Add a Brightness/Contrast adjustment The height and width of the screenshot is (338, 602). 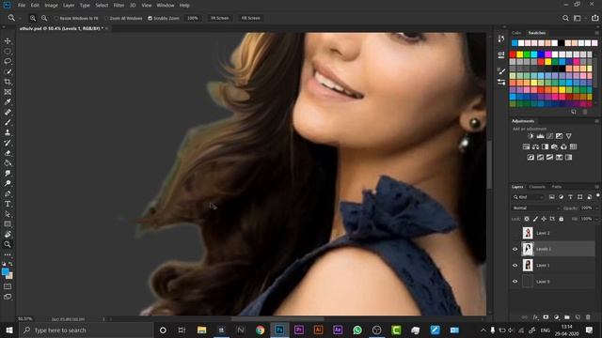coord(531,136)
